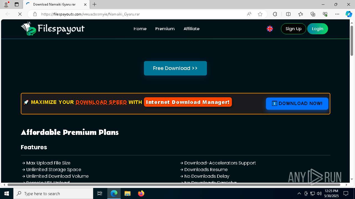Click the Login button
This screenshot has width=355, height=199.
318,29
